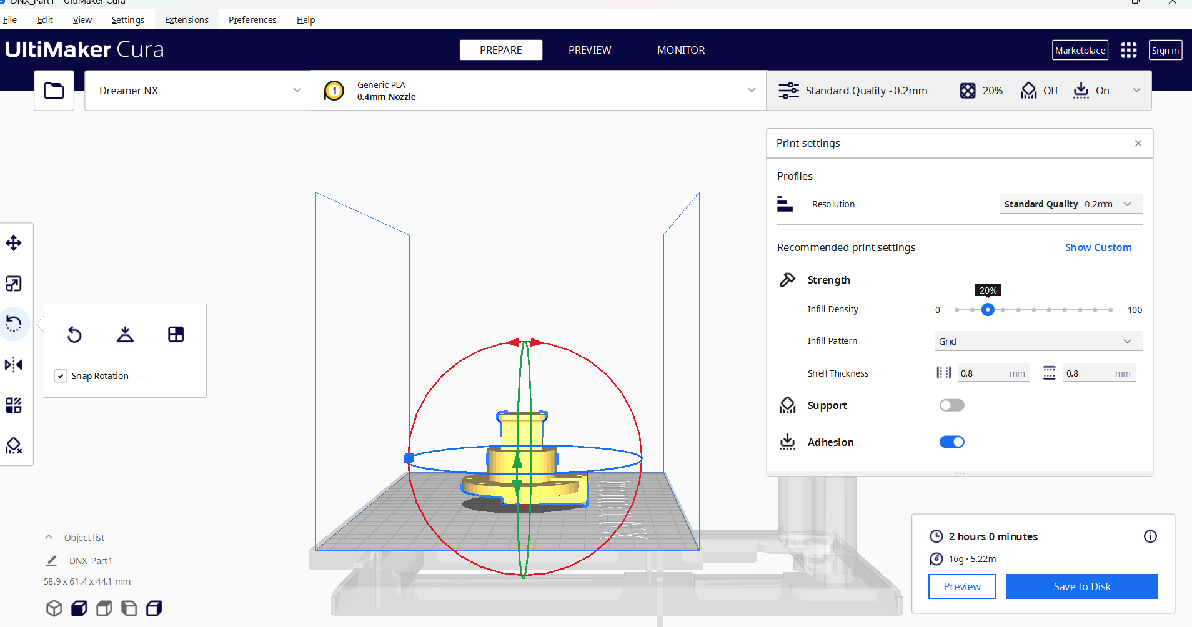Switch to 3D view cube icon
This screenshot has width=1192, height=627.
point(54,608)
